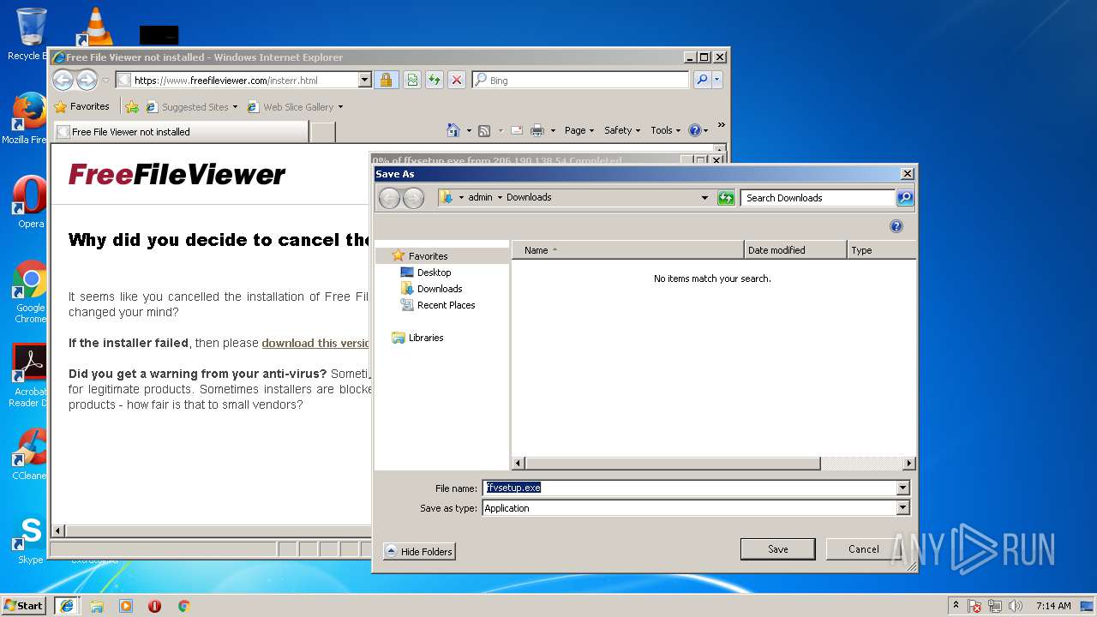1097x617 pixels.
Task: Click the blue help icon in Save As
Action: pos(896,226)
